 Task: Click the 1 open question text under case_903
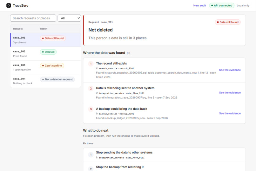click(22, 70)
